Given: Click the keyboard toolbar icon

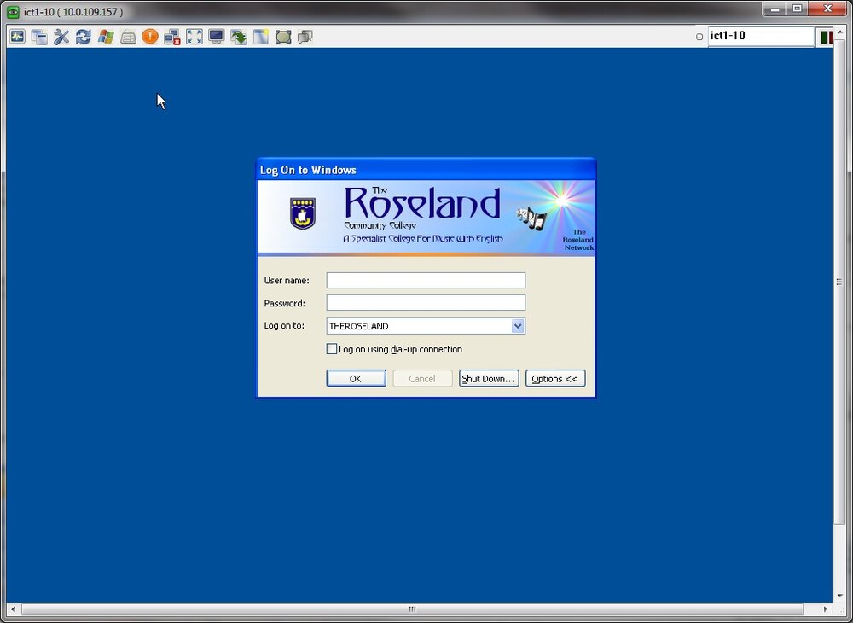Looking at the screenshot, I should (x=128, y=37).
